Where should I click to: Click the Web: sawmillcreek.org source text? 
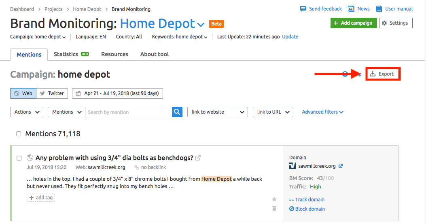coord(100,167)
